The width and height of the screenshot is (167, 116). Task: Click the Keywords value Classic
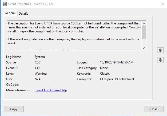point(105,74)
